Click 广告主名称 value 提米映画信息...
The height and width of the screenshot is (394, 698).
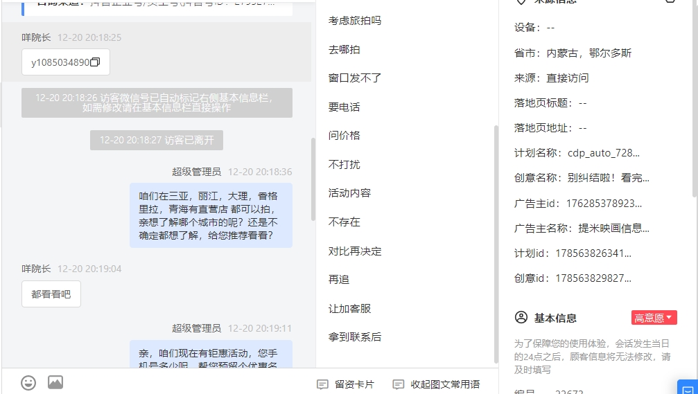tap(613, 228)
